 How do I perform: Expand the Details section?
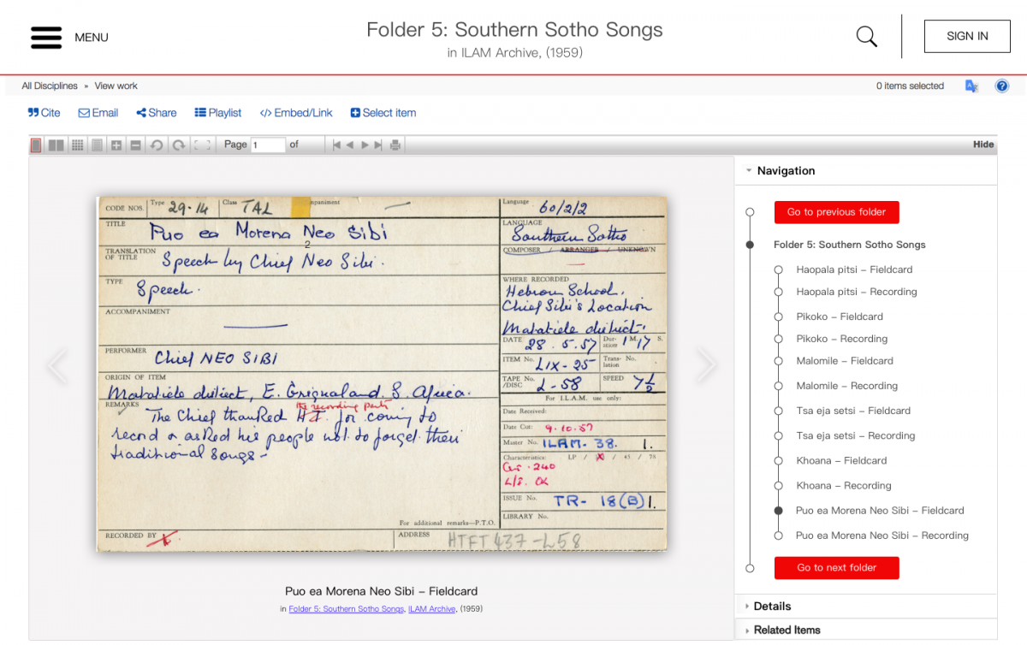coord(771,607)
